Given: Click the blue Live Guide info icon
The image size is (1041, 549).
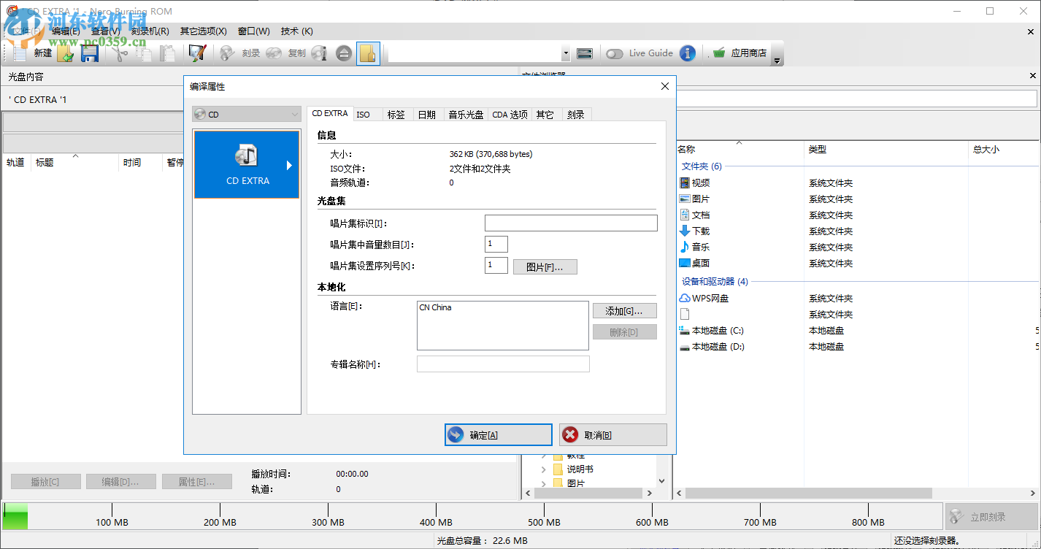Looking at the screenshot, I should pyautogui.click(x=686, y=53).
